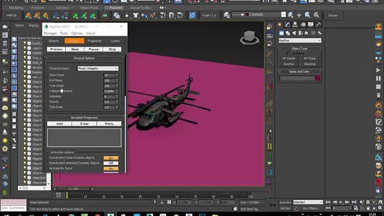Switch to the Layers tab in RayFire
384x216 pixels.
click(x=115, y=41)
